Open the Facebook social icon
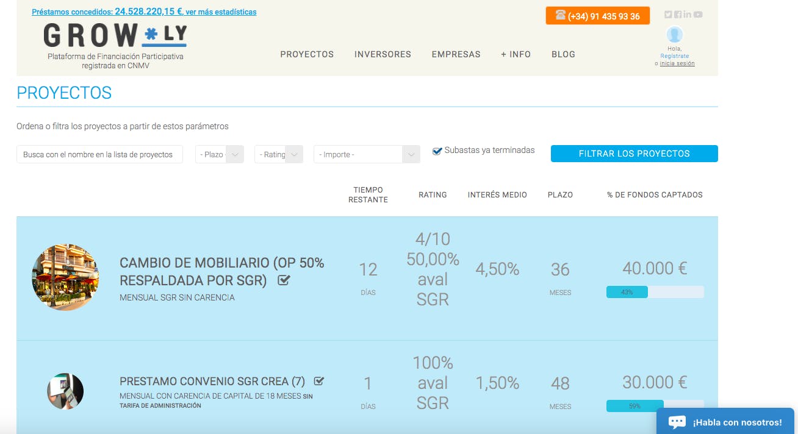This screenshot has height=434, width=798. pos(678,15)
